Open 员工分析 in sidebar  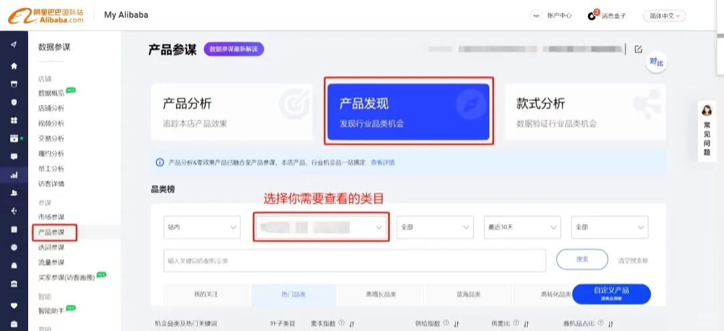click(51, 169)
